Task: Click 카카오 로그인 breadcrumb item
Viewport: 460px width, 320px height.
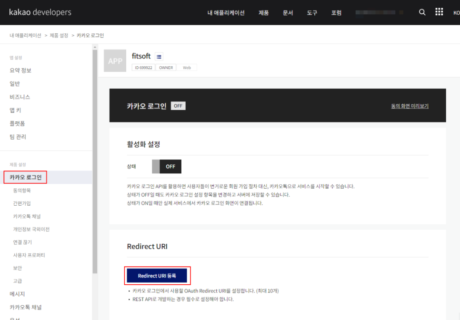Action: click(x=90, y=36)
